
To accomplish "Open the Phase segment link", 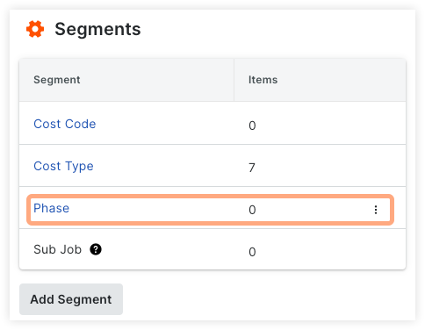I will (x=52, y=208).
